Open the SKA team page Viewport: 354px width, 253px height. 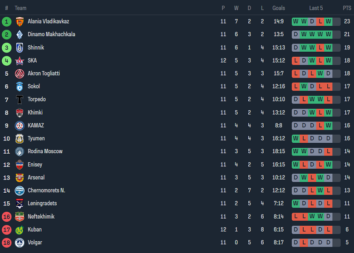pos(32,60)
